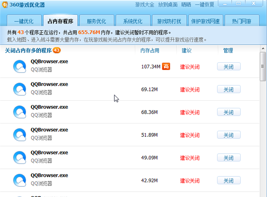The height and width of the screenshot is (197, 267).
Task: Click the scrollbar up arrow
Action: point(263,49)
